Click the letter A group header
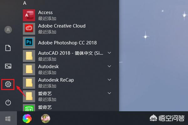This screenshot has height=125, width=188. pyautogui.click(x=25, y=3)
